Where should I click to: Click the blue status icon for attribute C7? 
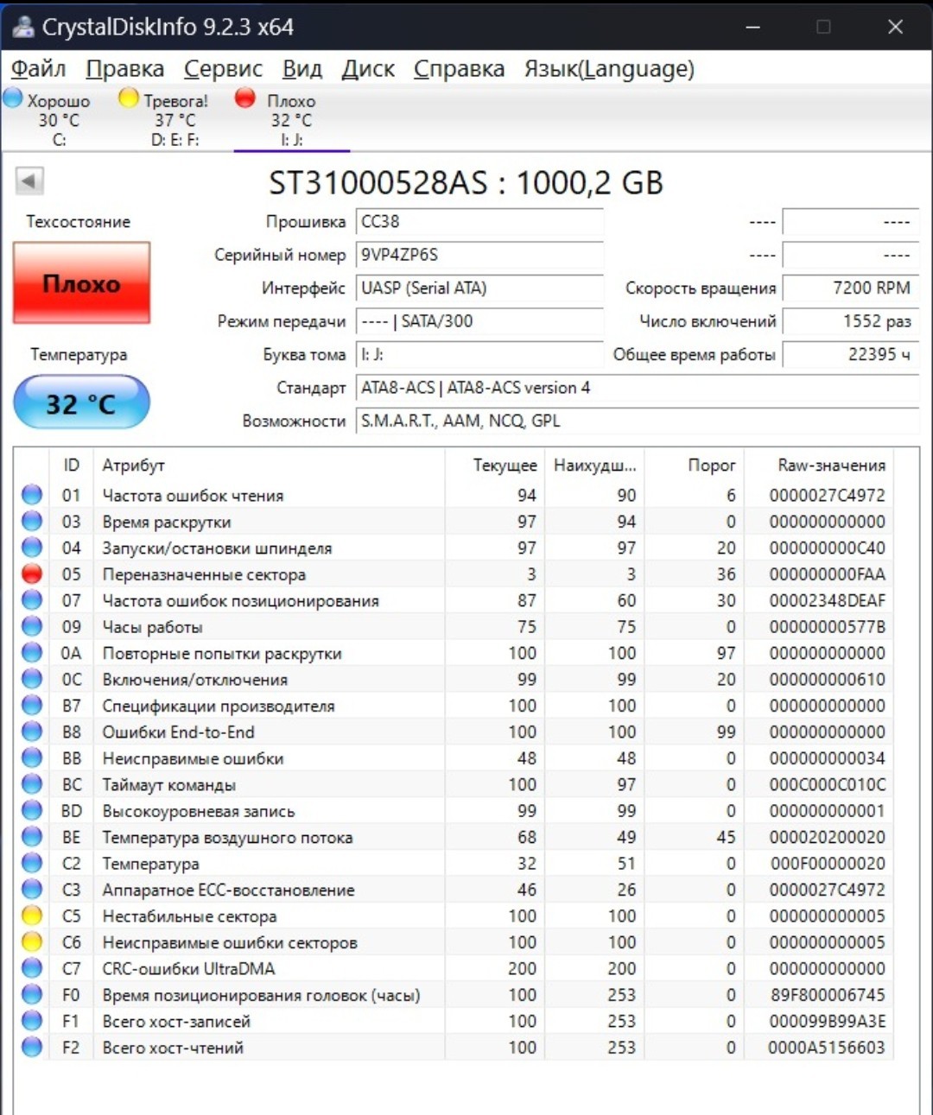[32, 968]
